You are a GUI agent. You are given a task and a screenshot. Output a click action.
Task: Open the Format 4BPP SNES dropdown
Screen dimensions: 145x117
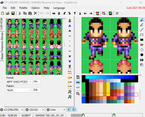click(19, 82)
